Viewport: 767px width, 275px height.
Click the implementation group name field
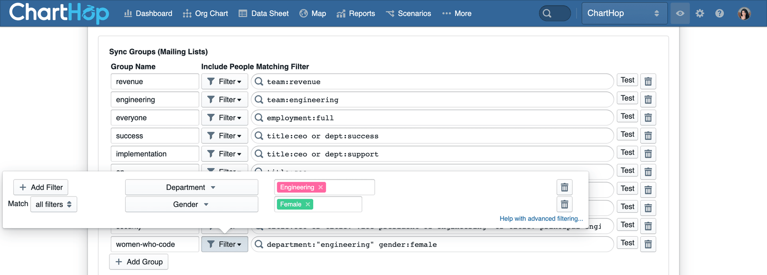pyautogui.click(x=155, y=154)
